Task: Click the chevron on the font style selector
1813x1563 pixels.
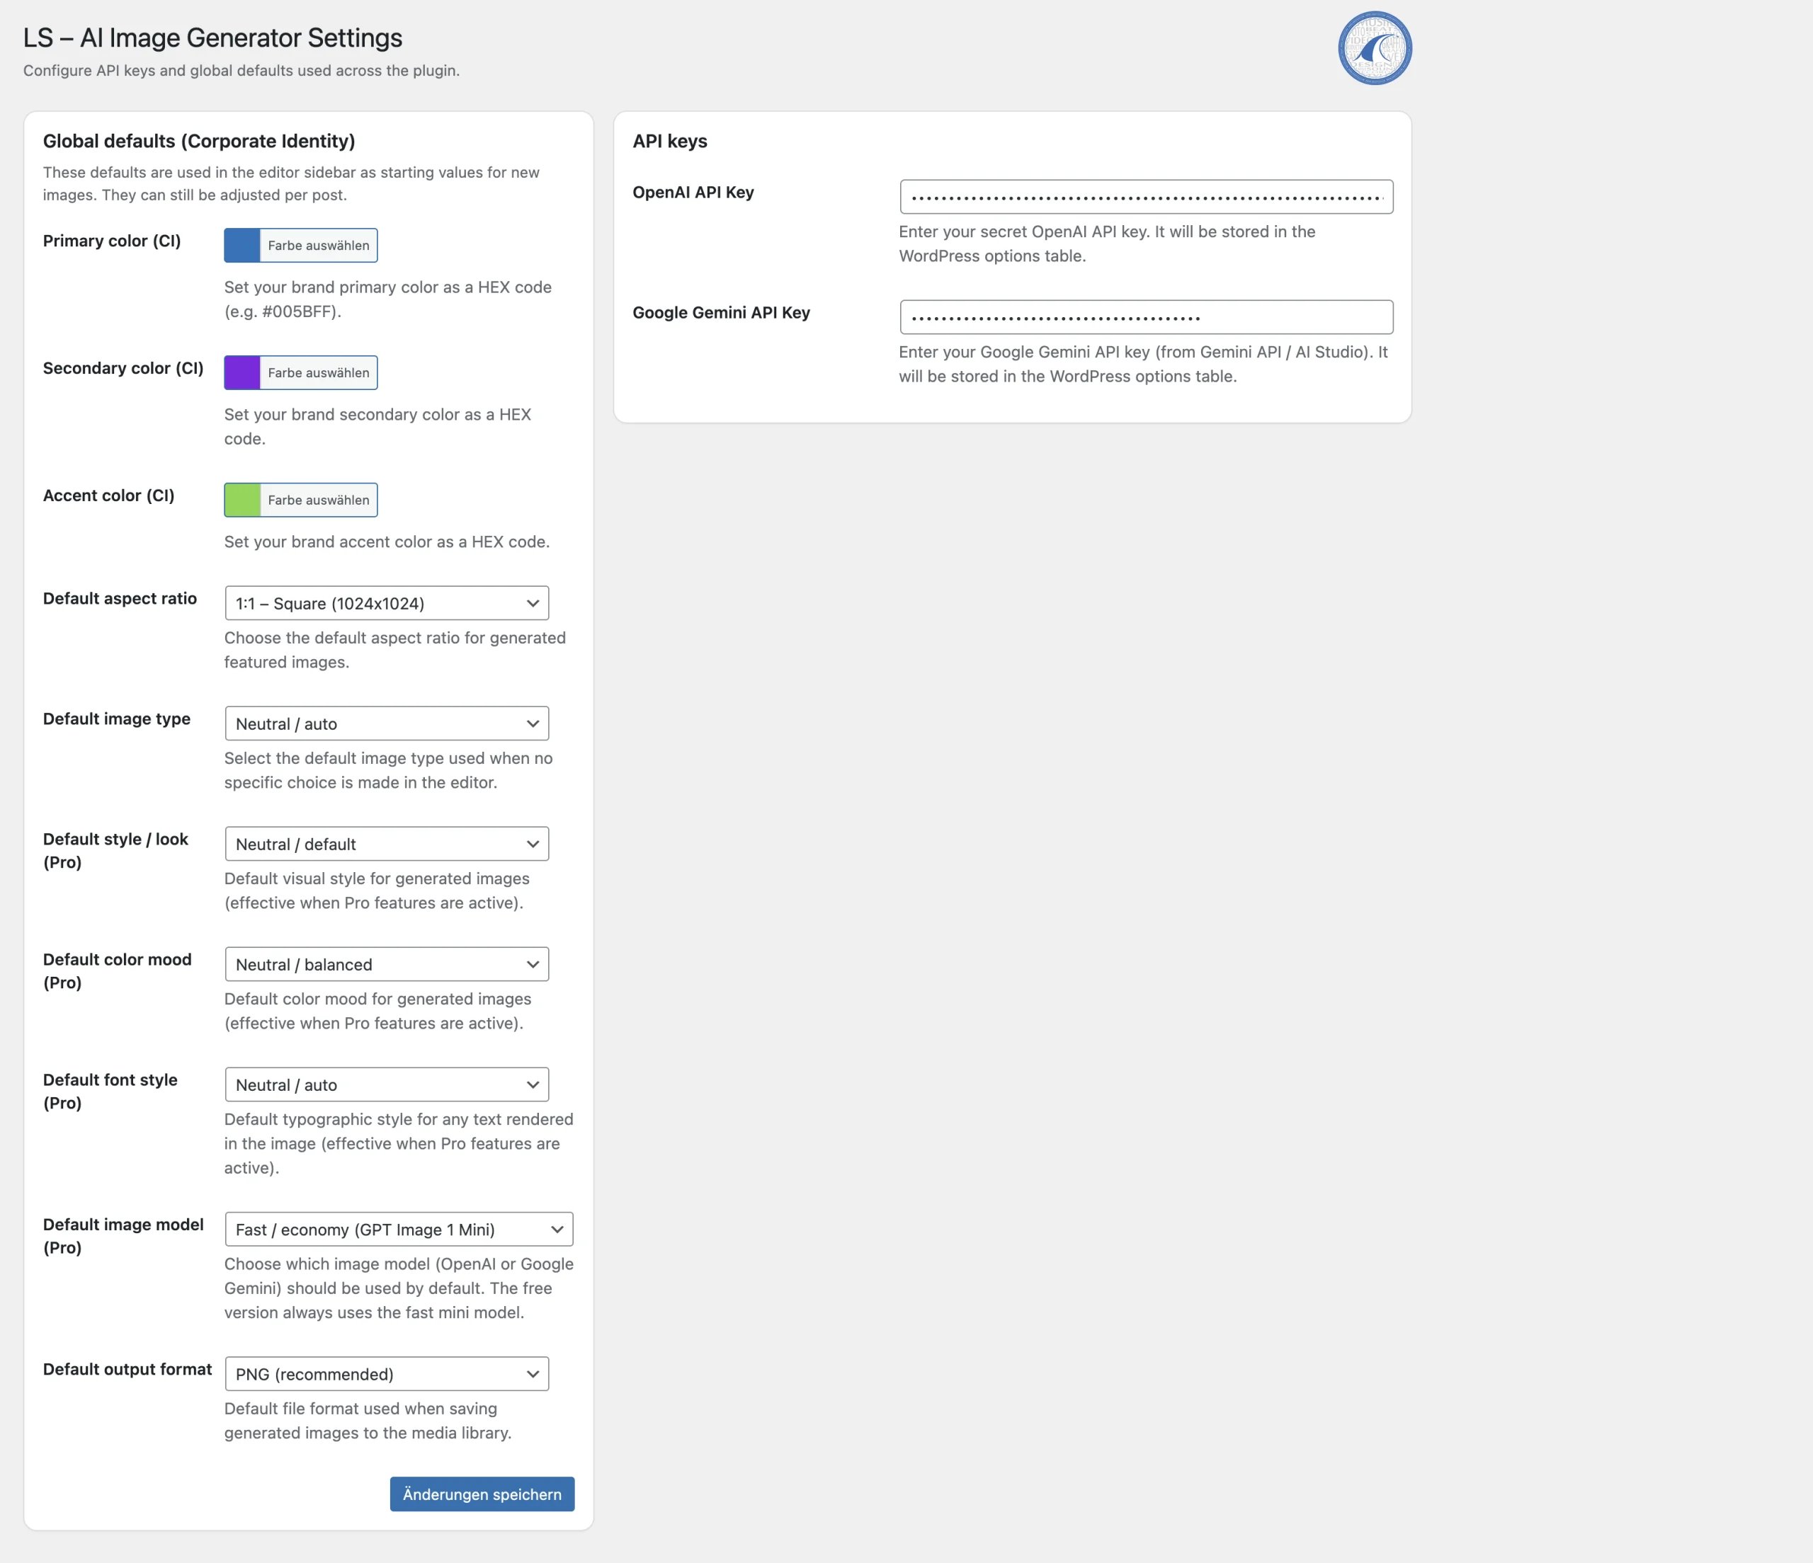Action: 532,1084
